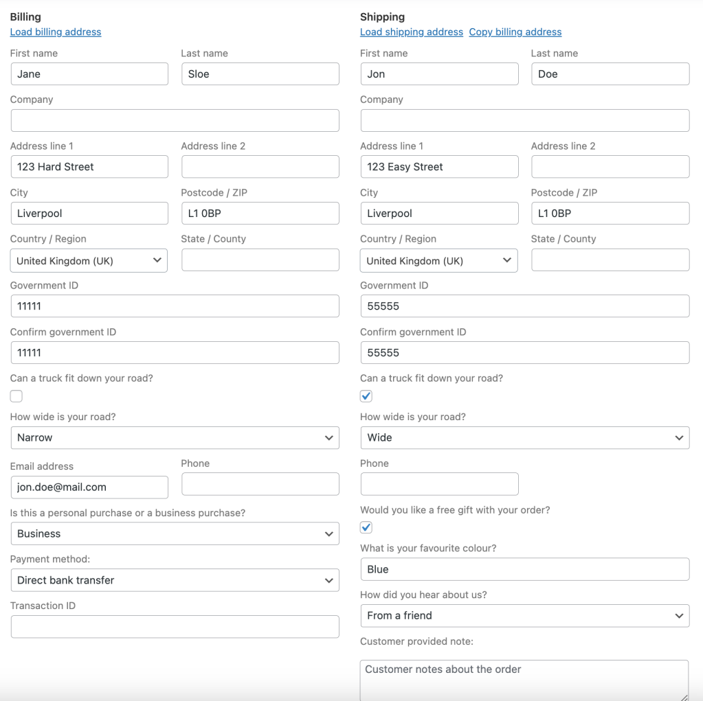The height and width of the screenshot is (701, 703).
Task: Click billing Government ID field
Action: pos(175,306)
